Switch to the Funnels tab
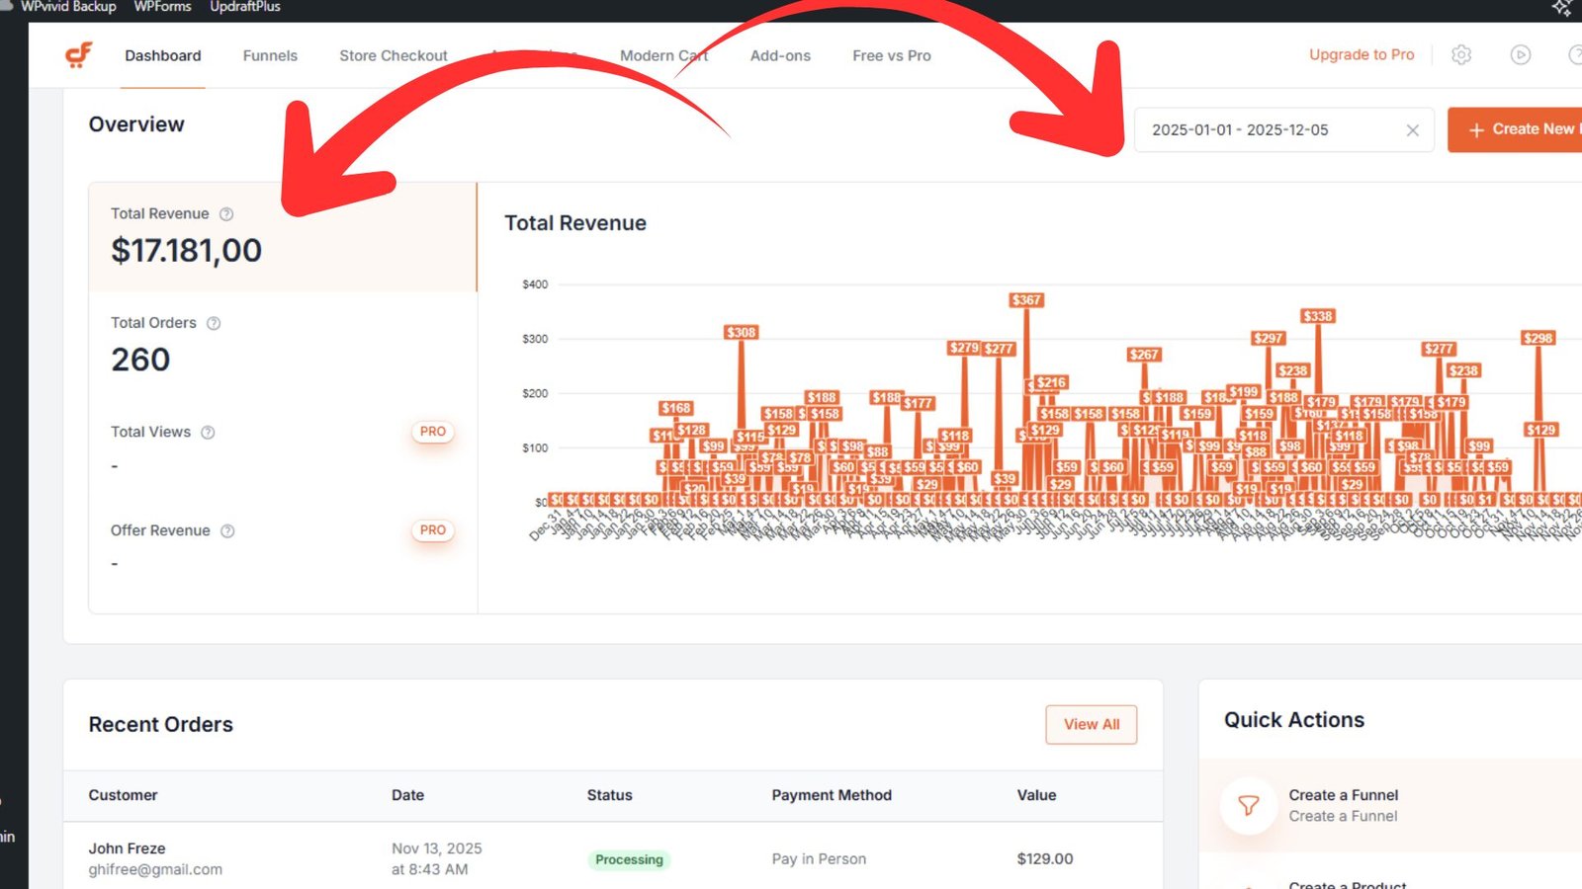 coord(270,55)
